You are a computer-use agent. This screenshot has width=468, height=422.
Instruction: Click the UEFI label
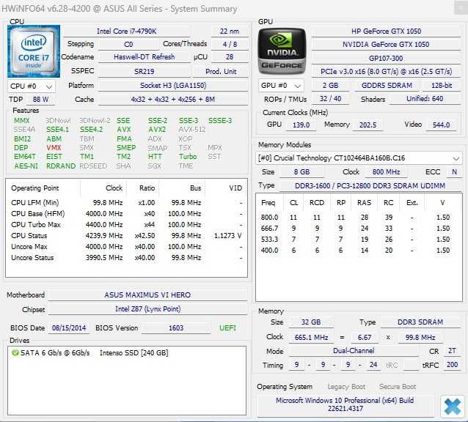[227, 328]
